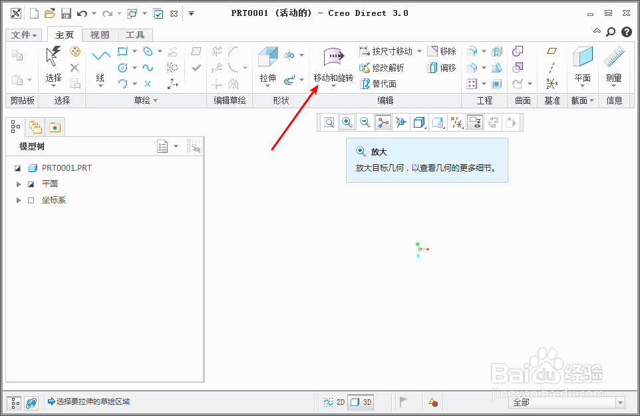Viewport: 640px width, 416px height.
Task: Switch to 3D mode toggle
Action: pyautogui.click(x=361, y=402)
